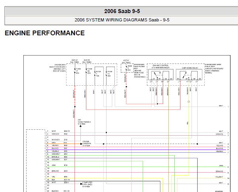Click the "Dashboard Main Relay Box" label
The height and width of the screenshot is (192, 238).
pyautogui.click(x=214, y=69)
